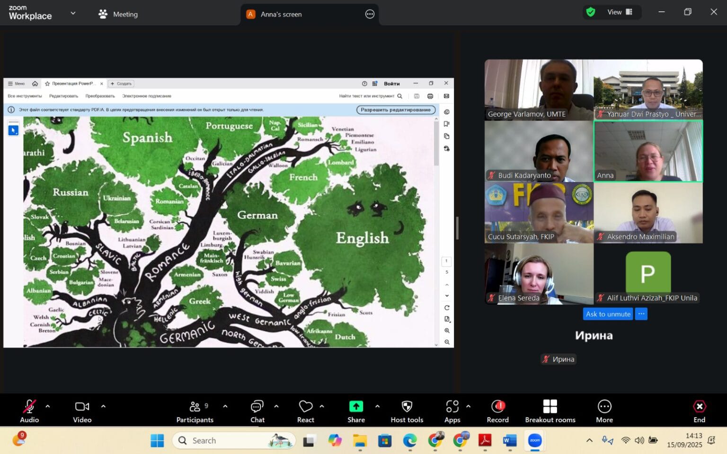727x454 pixels.
Task: Click the divider handle between screen and gallery
Action: (457, 228)
